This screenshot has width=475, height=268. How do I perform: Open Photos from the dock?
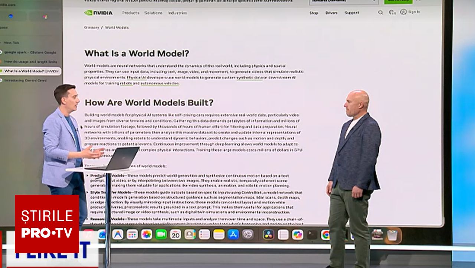click(147, 234)
